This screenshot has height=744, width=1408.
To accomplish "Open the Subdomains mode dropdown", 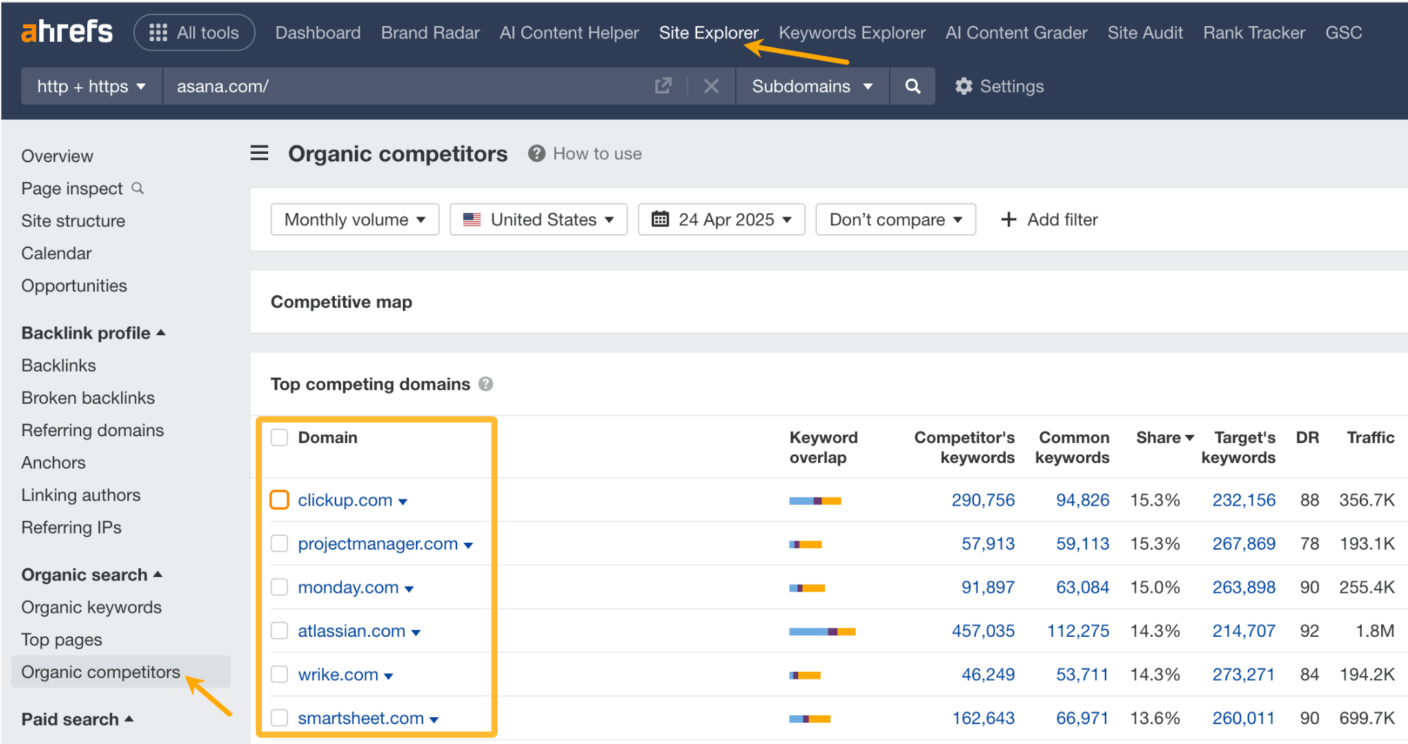I will coord(811,86).
